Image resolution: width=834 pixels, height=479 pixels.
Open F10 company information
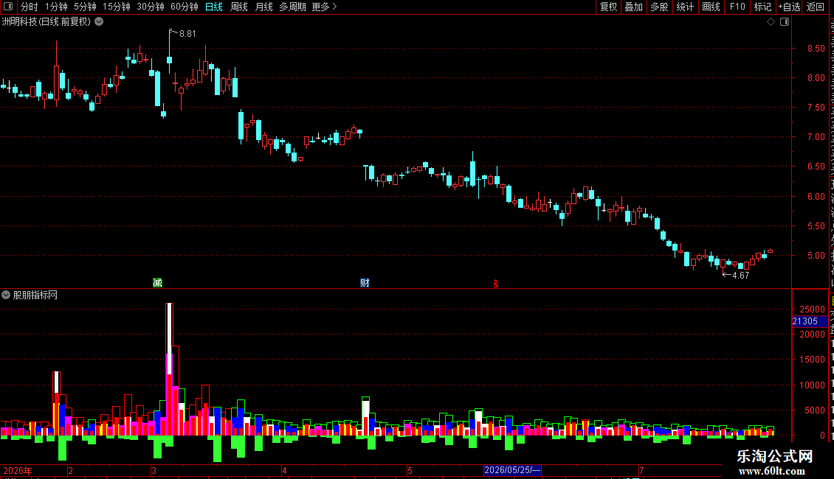[737, 7]
